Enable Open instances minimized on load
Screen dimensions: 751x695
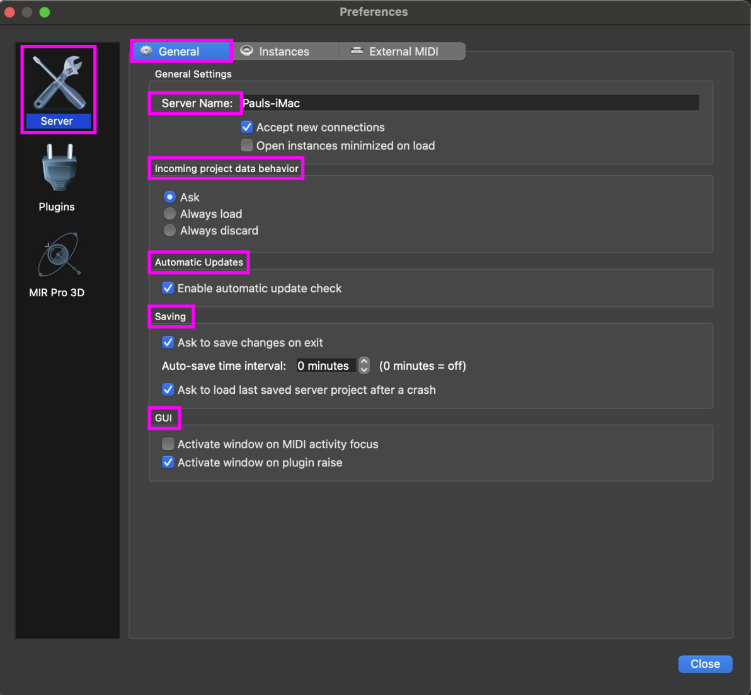[x=247, y=146]
